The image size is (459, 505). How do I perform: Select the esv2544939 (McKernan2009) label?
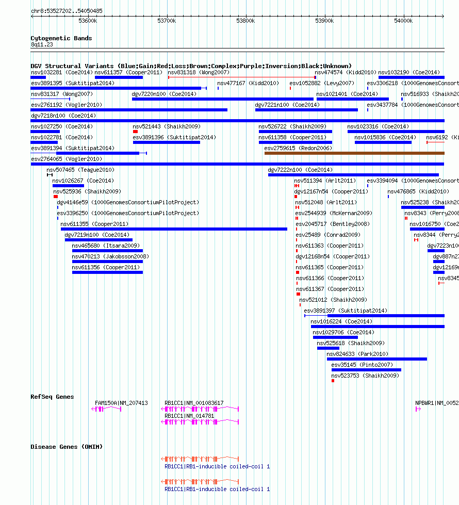(x=334, y=213)
